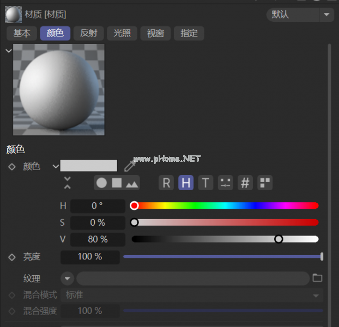Switch to the 反射 tab
339x327 pixels.
89,33
